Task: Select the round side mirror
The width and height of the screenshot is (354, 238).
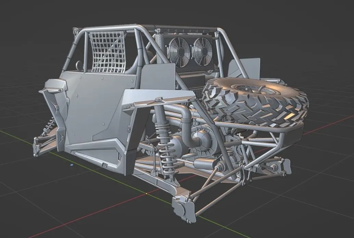Action: [79, 65]
